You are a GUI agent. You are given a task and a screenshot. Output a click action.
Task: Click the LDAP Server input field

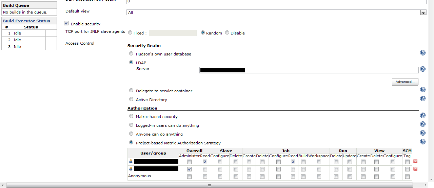click(309, 70)
